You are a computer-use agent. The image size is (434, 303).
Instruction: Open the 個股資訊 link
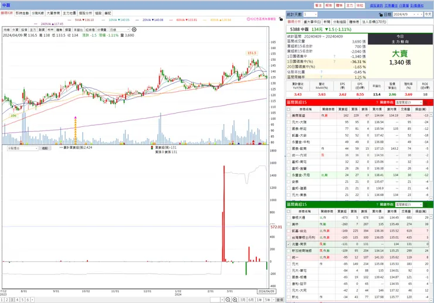pos(377,5)
